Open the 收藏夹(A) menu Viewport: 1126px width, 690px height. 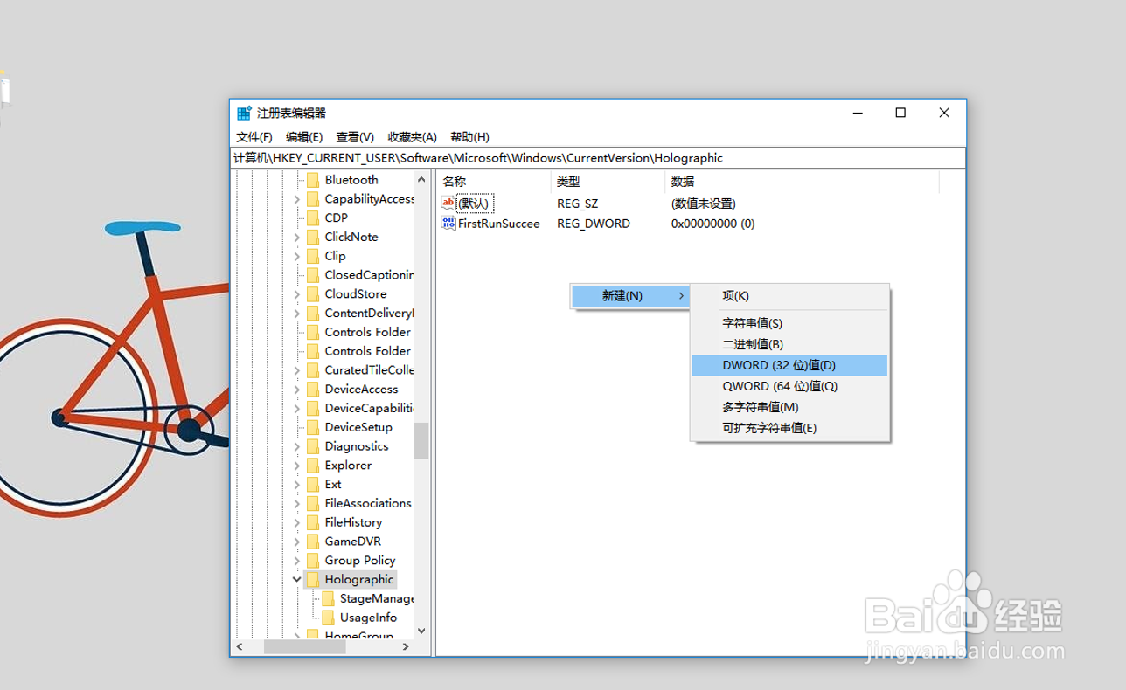(413, 137)
